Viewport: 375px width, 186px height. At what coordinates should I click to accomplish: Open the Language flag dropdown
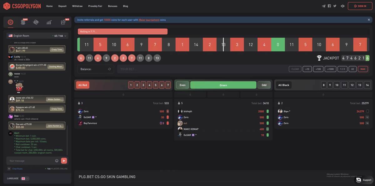[25, 179]
